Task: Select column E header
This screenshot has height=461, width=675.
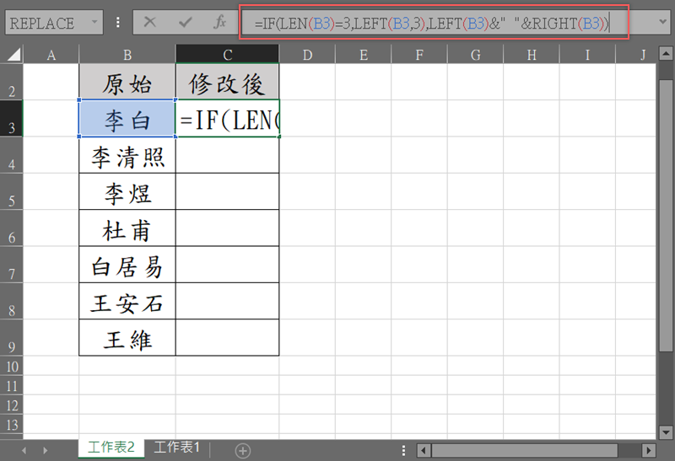Action: click(364, 55)
